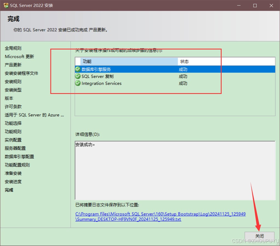
Task: Click 功能选择 step in the sidebar
Action: click(x=13, y=123)
